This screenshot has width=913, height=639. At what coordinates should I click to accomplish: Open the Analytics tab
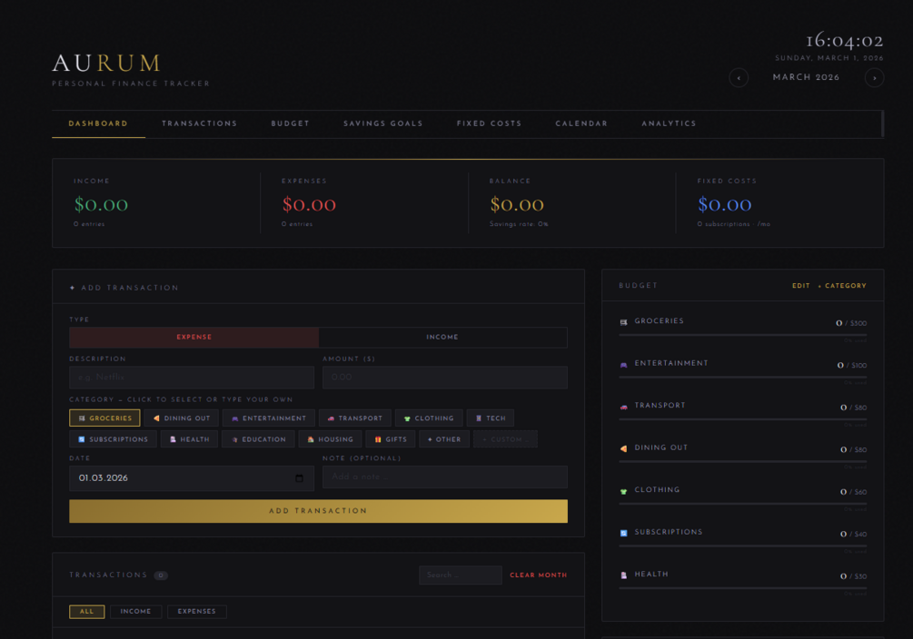pos(669,123)
